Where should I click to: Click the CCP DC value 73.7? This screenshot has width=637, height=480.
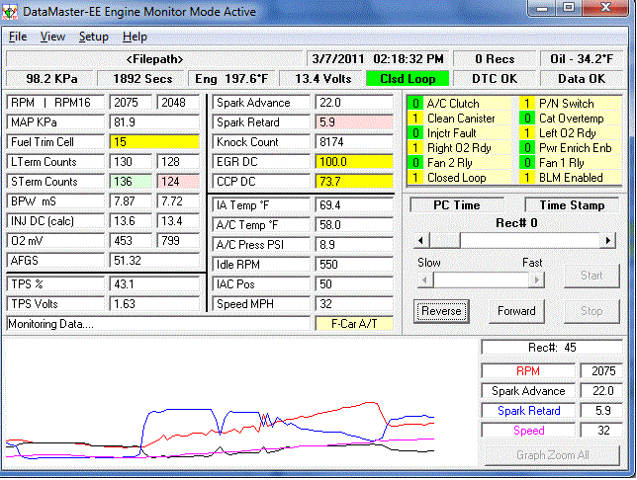coord(354,182)
